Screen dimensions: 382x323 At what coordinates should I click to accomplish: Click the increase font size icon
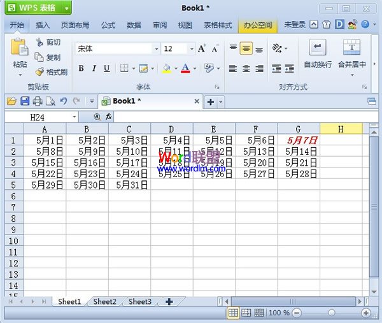tap(202, 49)
